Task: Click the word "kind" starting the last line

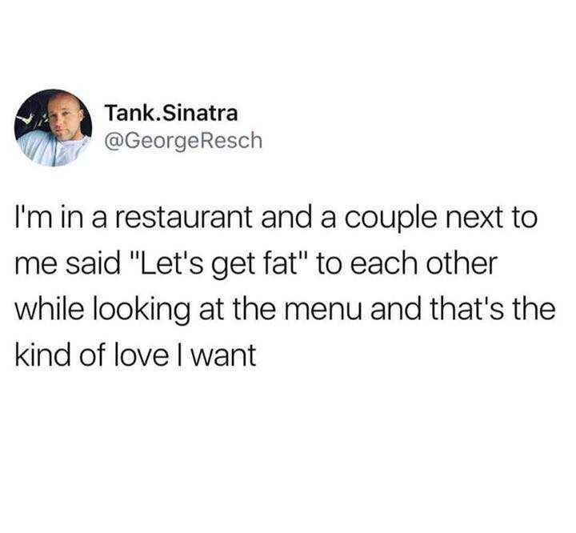Action: pos(42,355)
